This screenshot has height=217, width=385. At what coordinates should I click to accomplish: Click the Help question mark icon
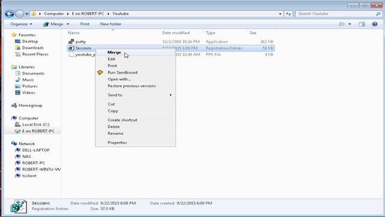pos(375,24)
